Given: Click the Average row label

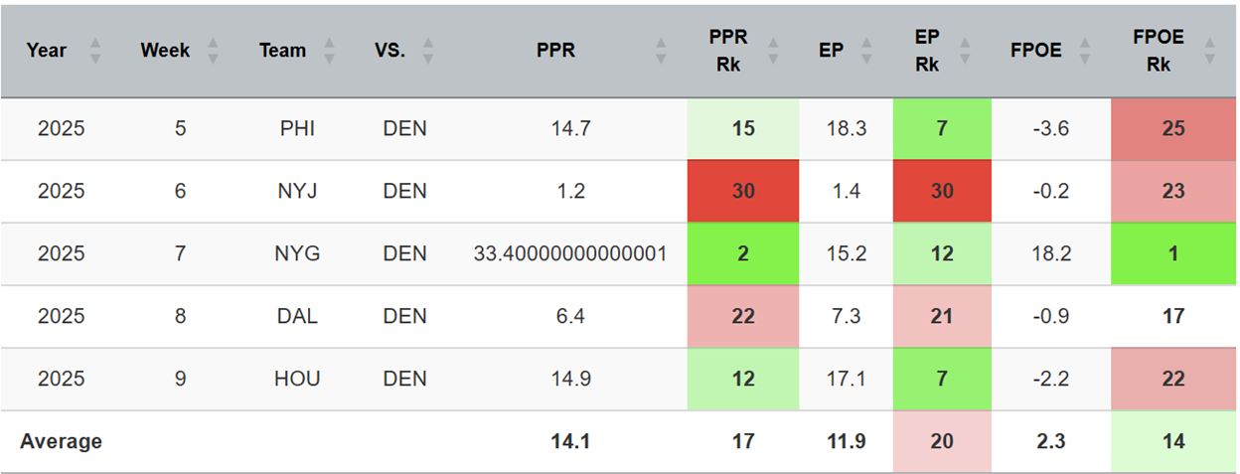Looking at the screenshot, I should [x=64, y=441].
